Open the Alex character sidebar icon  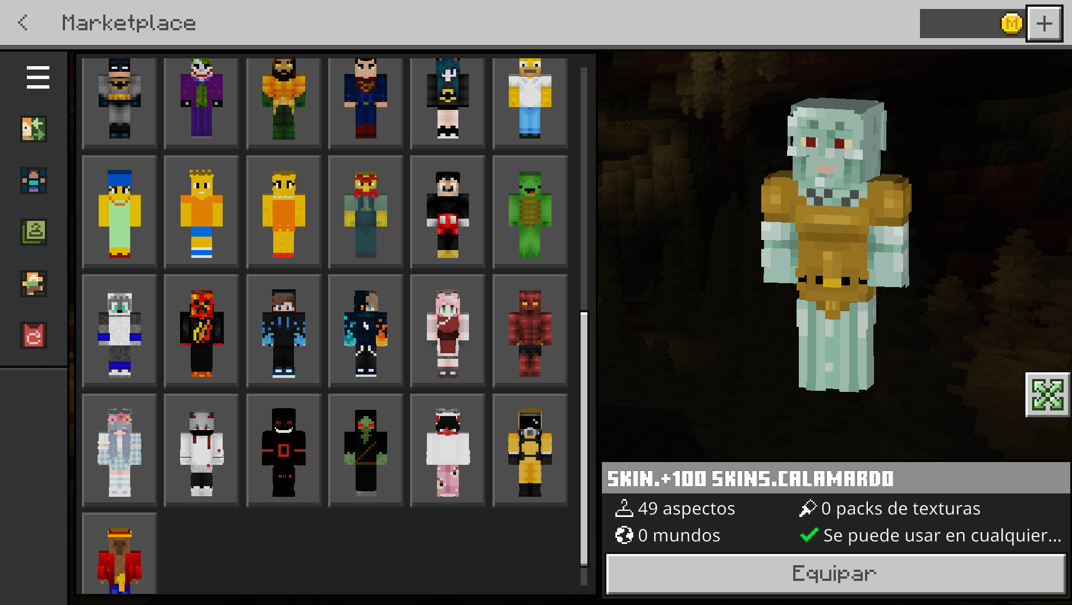point(34,284)
